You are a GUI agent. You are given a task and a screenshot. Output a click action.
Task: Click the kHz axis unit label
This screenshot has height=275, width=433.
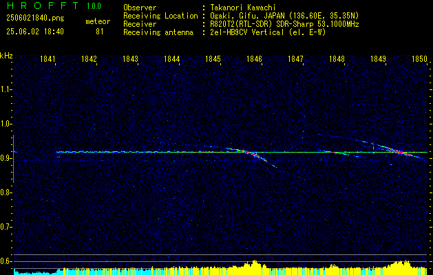[x=6, y=56]
